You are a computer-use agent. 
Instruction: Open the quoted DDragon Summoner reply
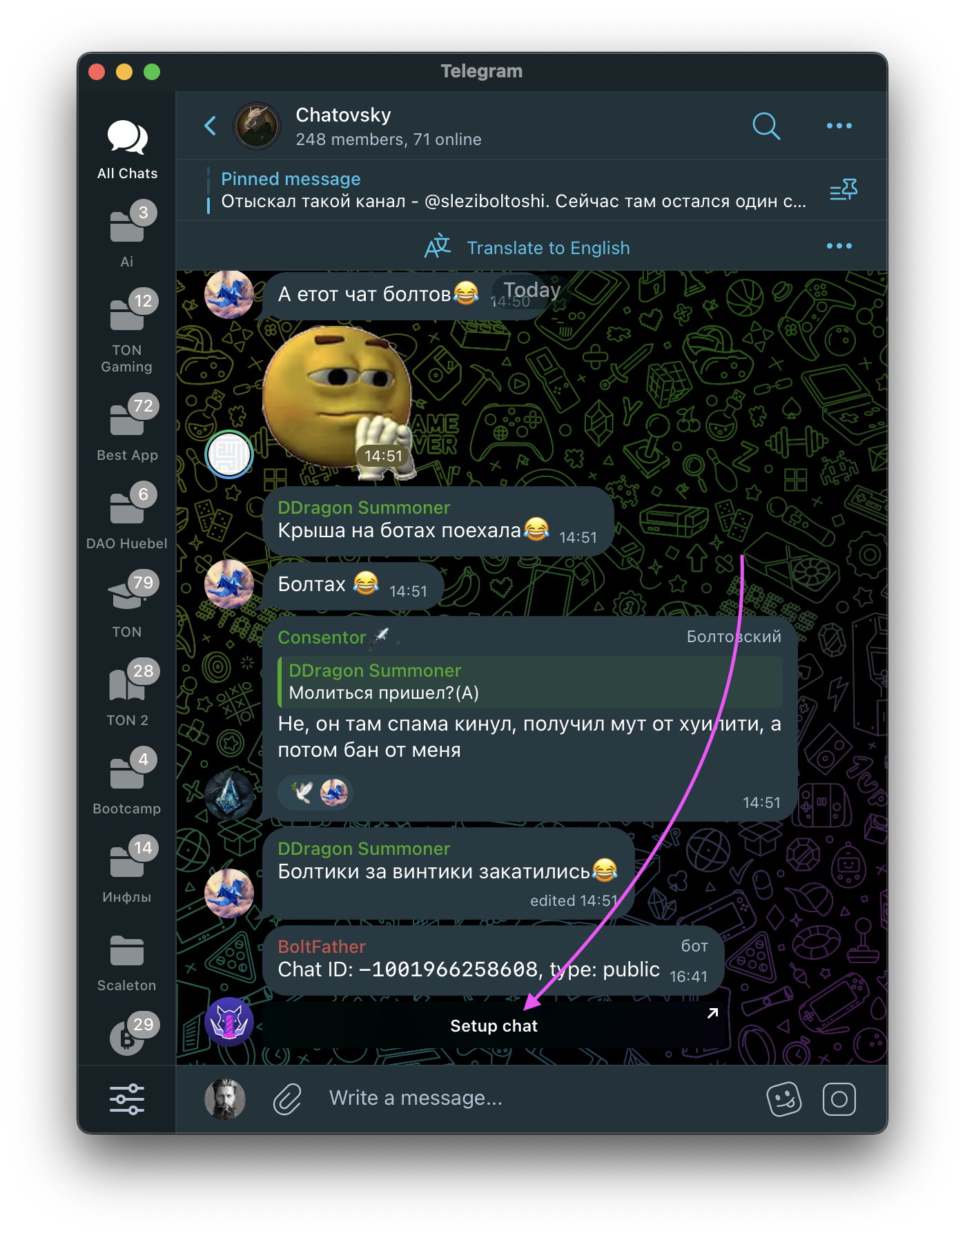pos(529,682)
